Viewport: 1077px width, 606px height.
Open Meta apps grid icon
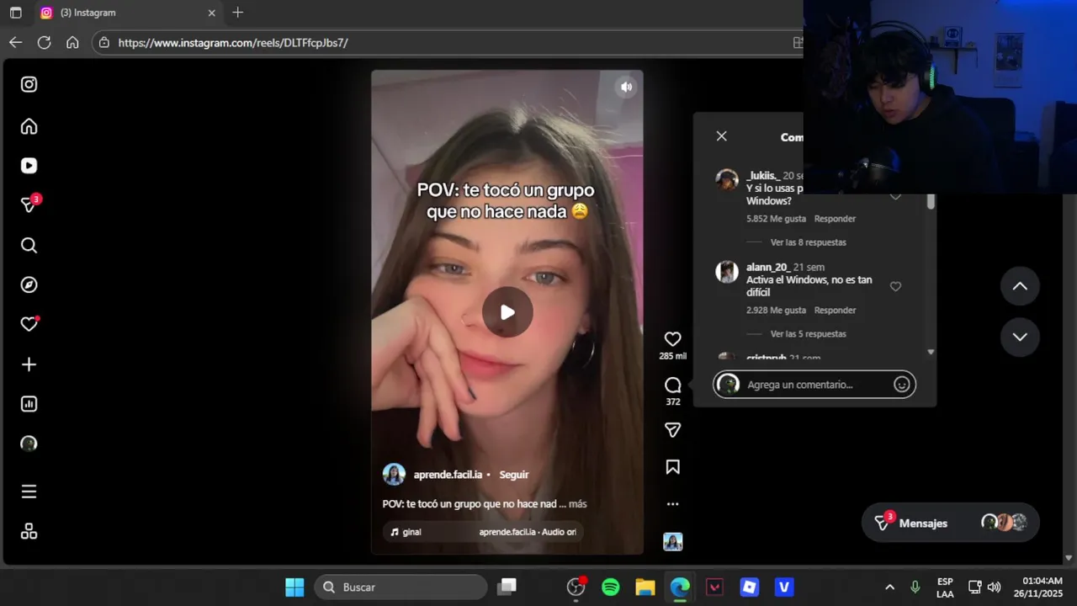point(29,531)
